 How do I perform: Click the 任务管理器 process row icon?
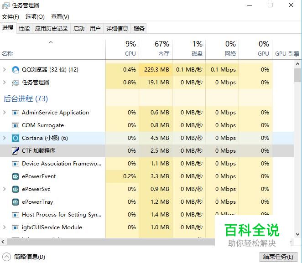(16, 83)
